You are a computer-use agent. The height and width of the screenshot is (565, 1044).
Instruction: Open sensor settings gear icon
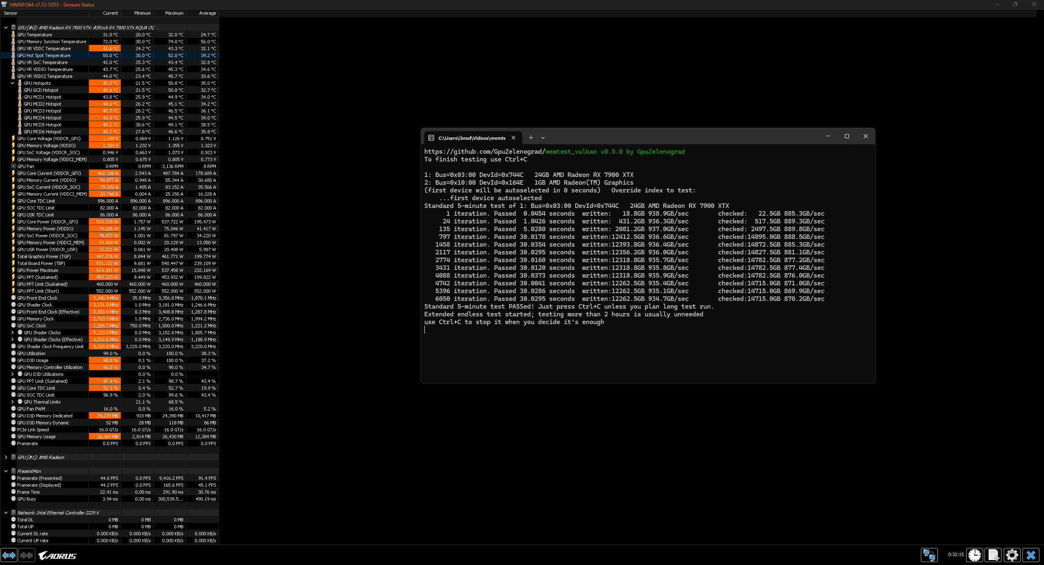pyautogui.click(x=1012, y=555)
